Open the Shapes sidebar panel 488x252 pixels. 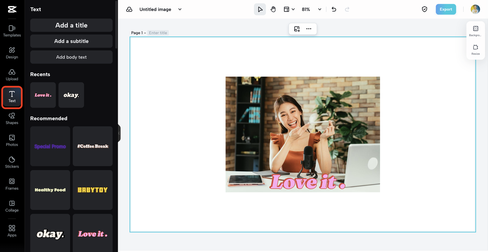pyautogui.click(x=12, y=118)
